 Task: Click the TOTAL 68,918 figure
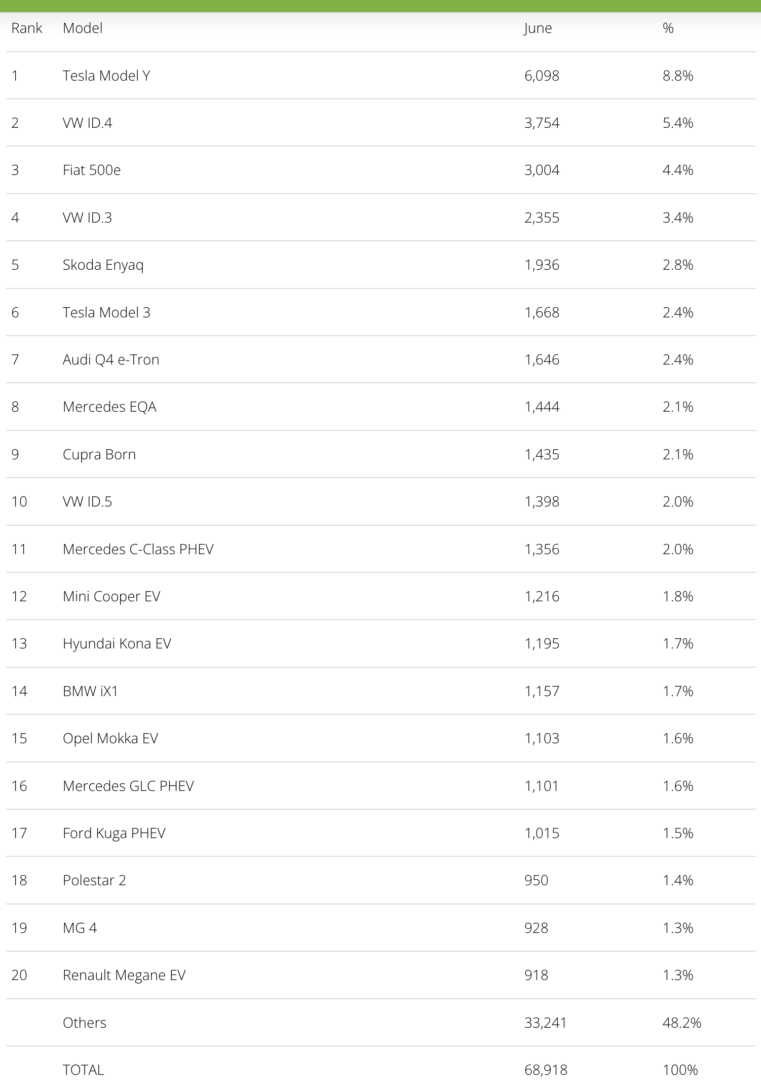[x=546, y=1070]
